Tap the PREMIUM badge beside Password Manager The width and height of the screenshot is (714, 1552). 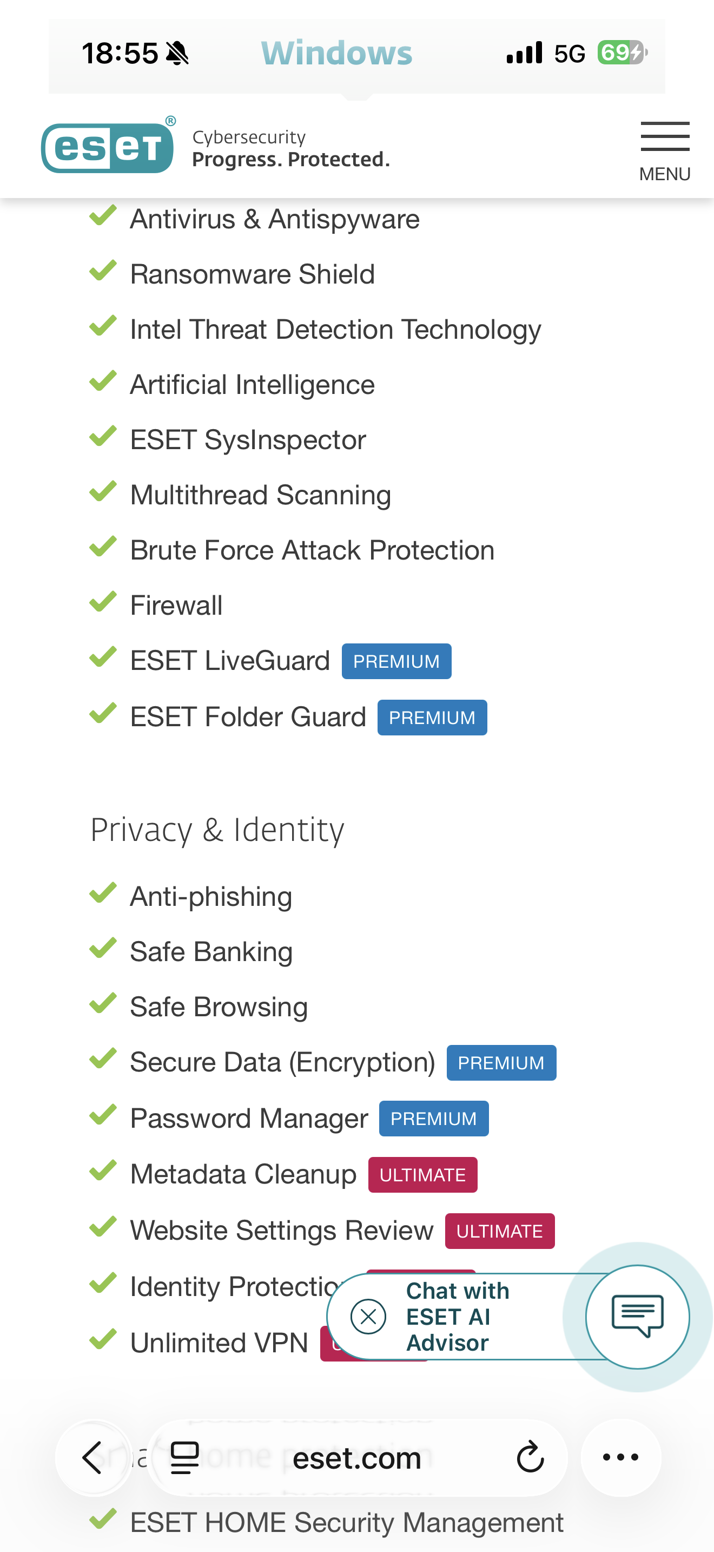point(433,1119)
